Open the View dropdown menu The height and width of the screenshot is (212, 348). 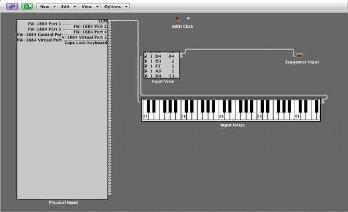click(89, 6)
